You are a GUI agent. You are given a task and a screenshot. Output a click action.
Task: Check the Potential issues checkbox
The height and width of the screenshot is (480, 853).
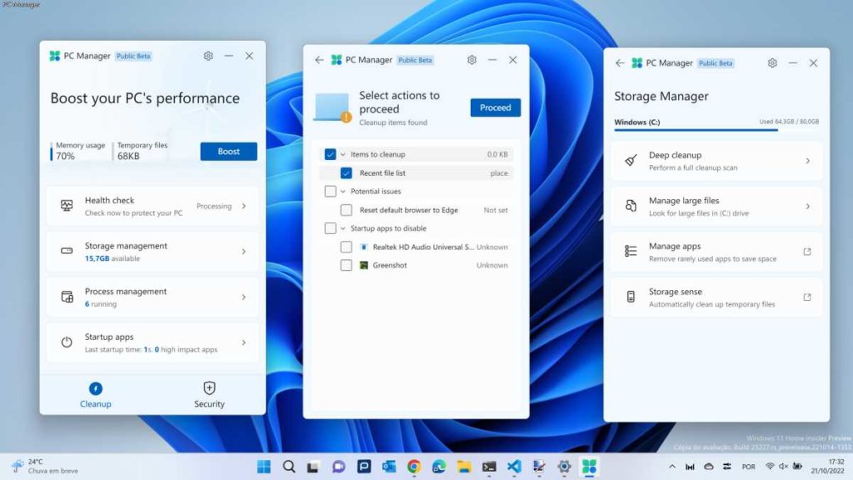click(330, 192)
